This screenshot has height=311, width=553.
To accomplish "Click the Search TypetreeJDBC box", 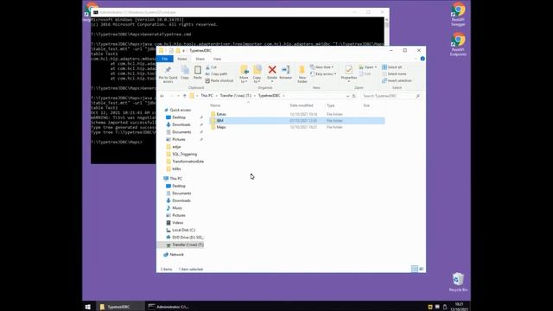I will point(391,96).
